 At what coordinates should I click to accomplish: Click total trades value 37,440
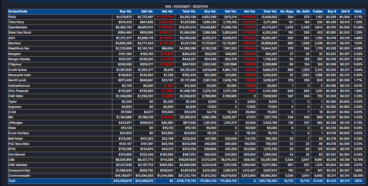point(318,181)
